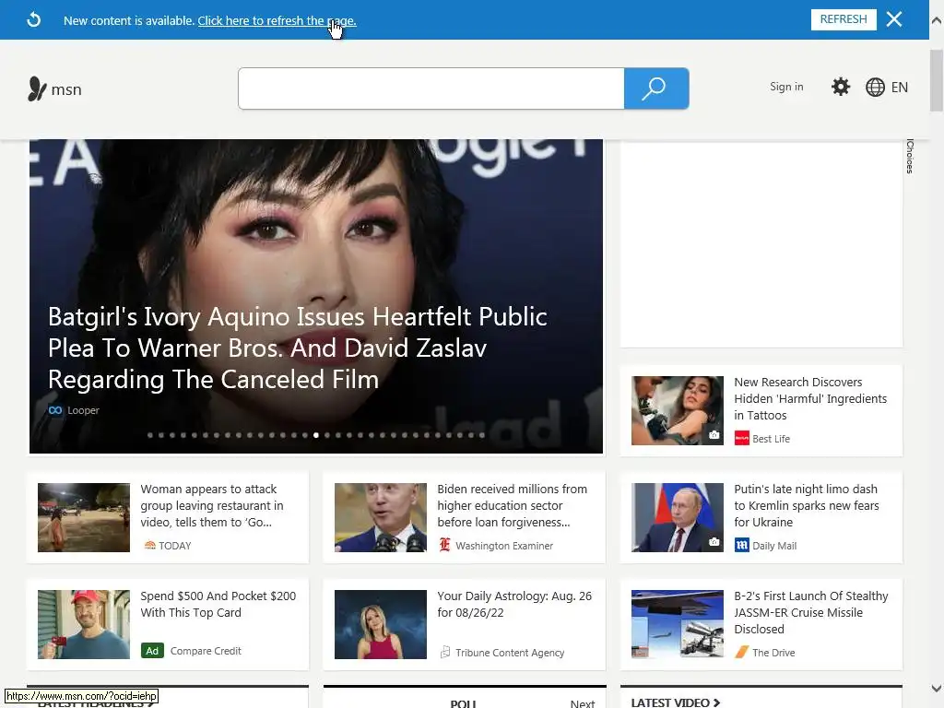Click the vertical scrollbar thumb
The width and height of the screenshot is (944, 708).
click(937, 81)
